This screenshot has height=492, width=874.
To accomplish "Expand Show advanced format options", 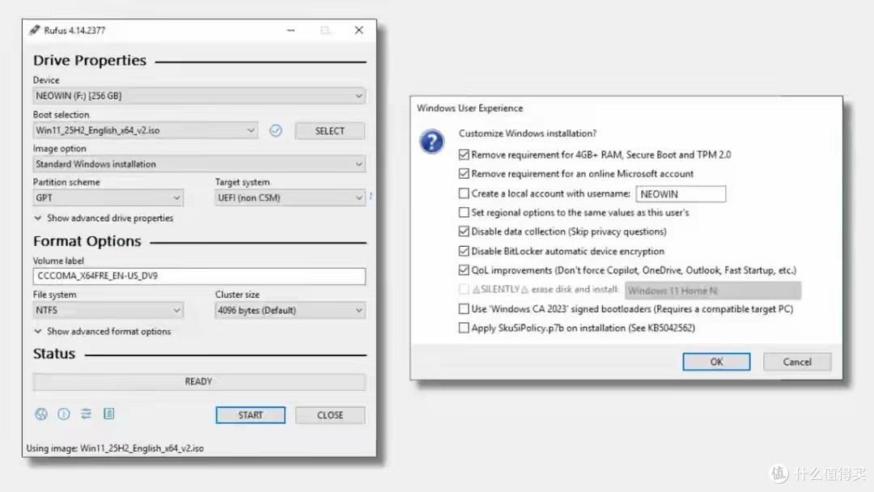I will click(103, 331).
